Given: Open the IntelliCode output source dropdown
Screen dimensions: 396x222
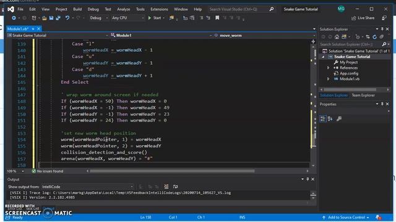Looking at the screenshot, I should [87, 187].
